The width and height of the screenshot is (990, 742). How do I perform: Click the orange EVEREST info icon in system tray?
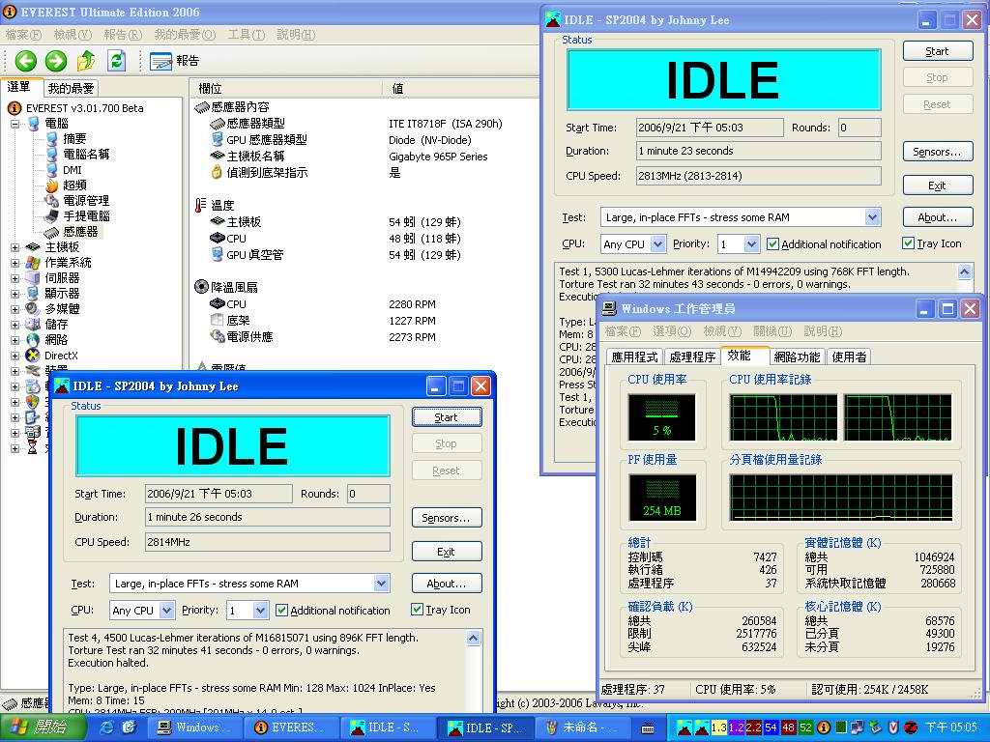pyautogui.click(x=824, y=728)
